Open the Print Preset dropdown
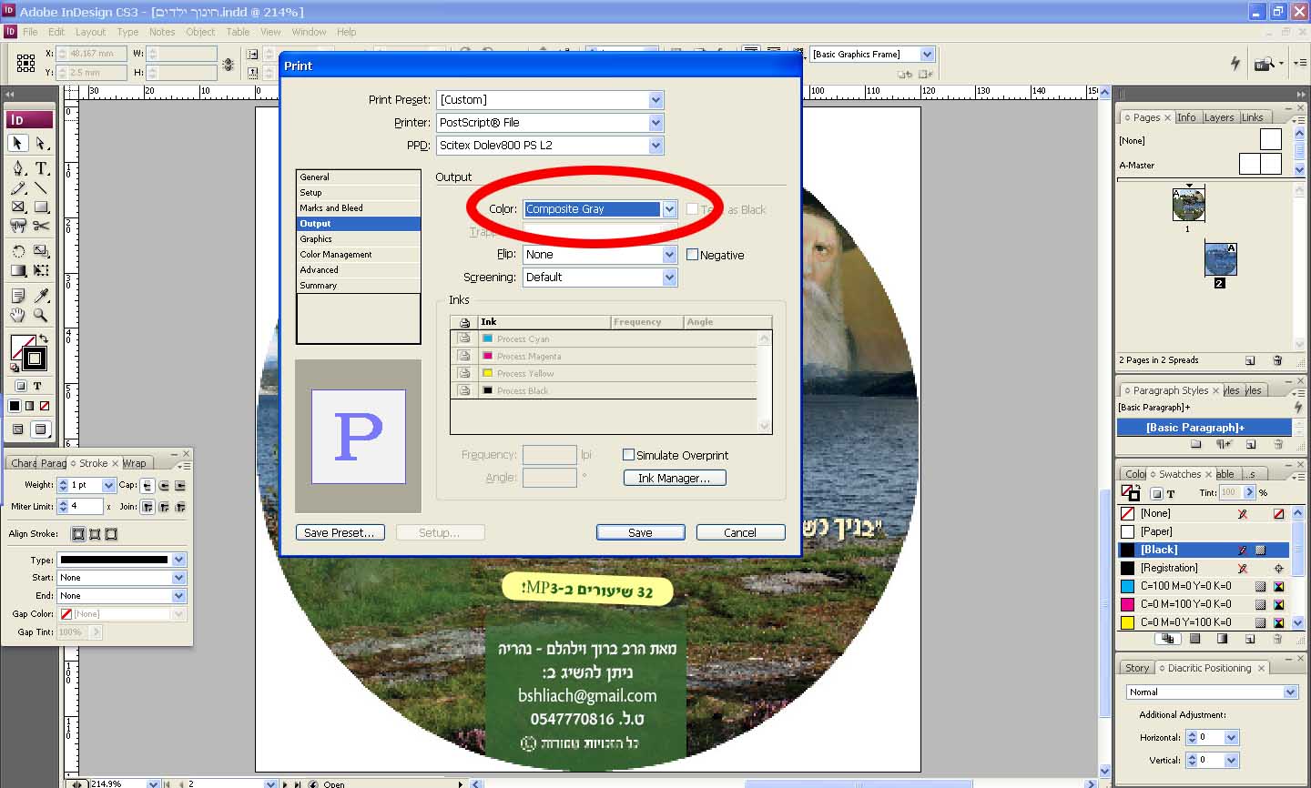This screenshot has width=1311, height=788. [656, 100]
